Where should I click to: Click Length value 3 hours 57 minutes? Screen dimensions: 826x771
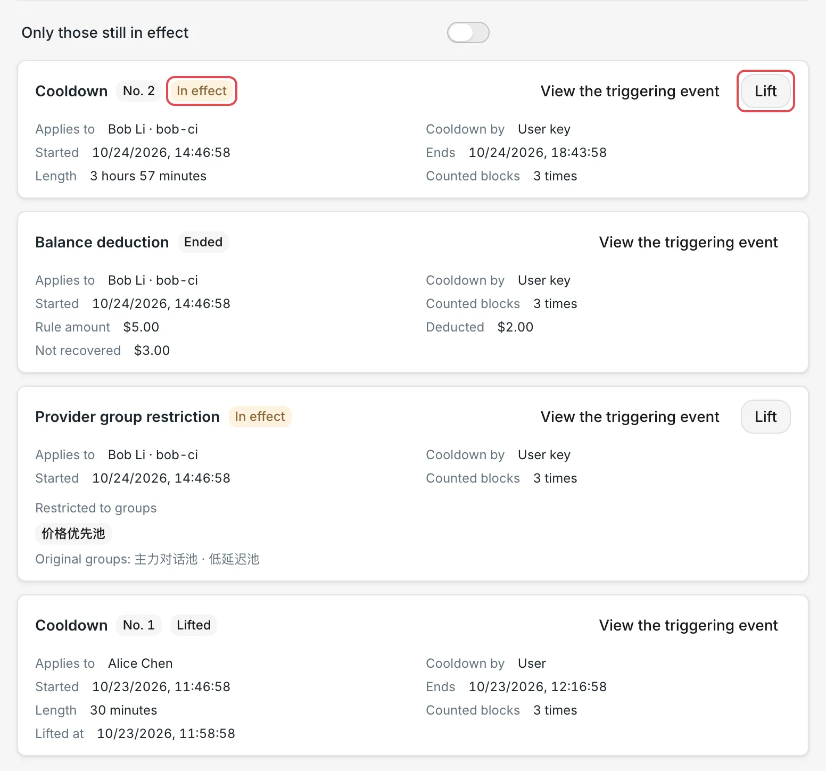pyautogui.click(x=148, y=176)
